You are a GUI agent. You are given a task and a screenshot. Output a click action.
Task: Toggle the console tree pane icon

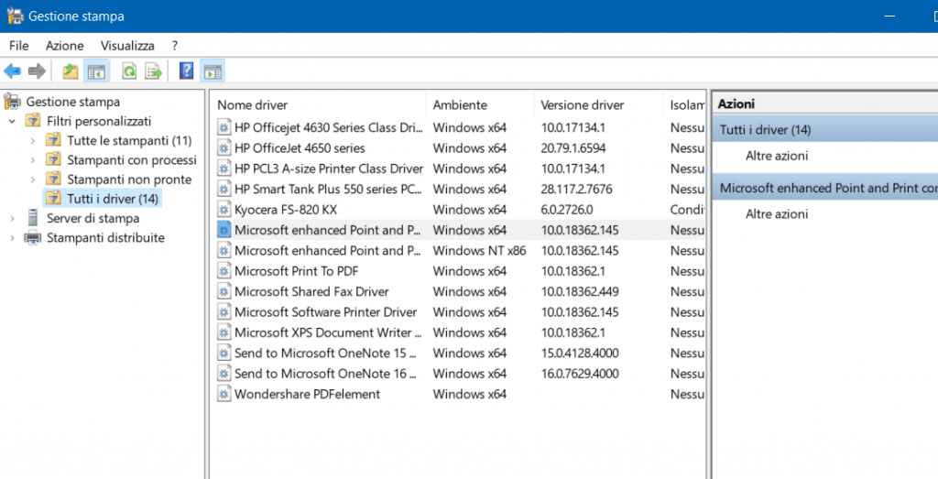tap(95, 71)
